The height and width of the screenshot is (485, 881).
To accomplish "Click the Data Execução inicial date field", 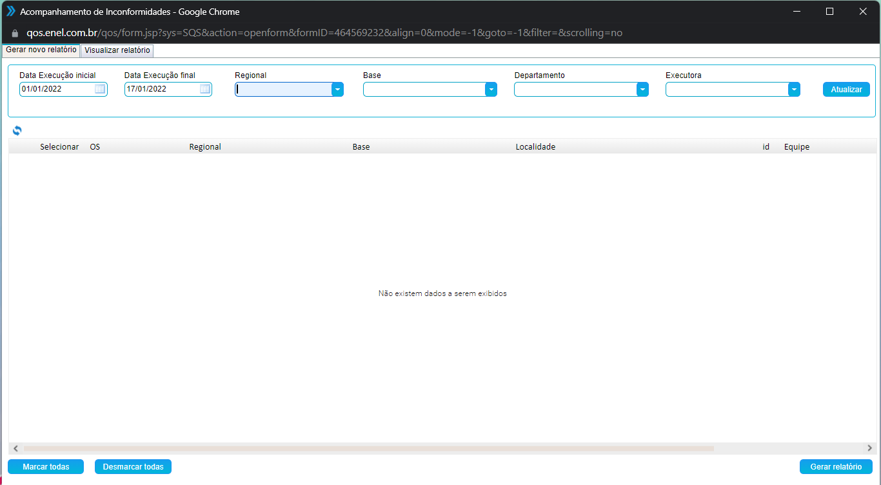I will [x=57, y=89].
